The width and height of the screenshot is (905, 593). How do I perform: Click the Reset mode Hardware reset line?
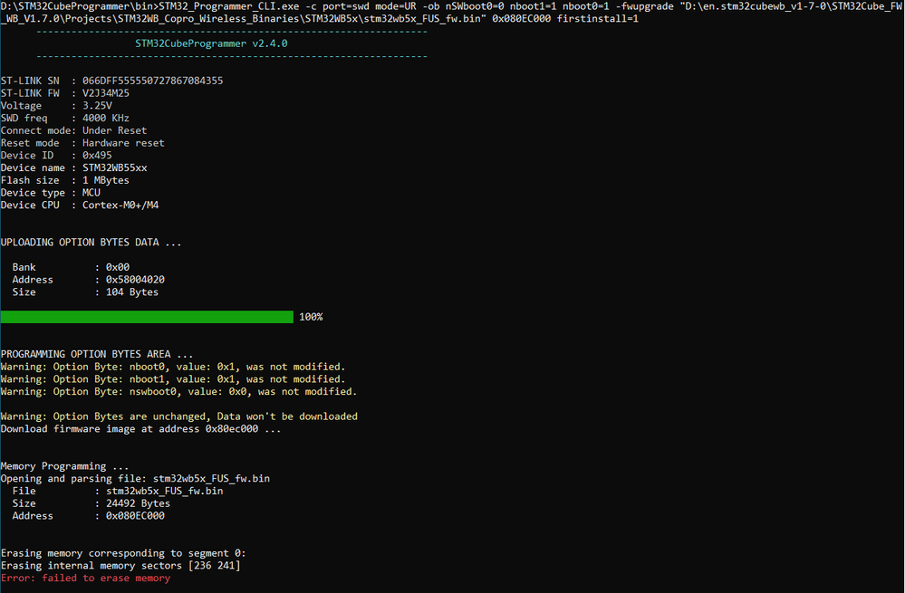[82, 142]
